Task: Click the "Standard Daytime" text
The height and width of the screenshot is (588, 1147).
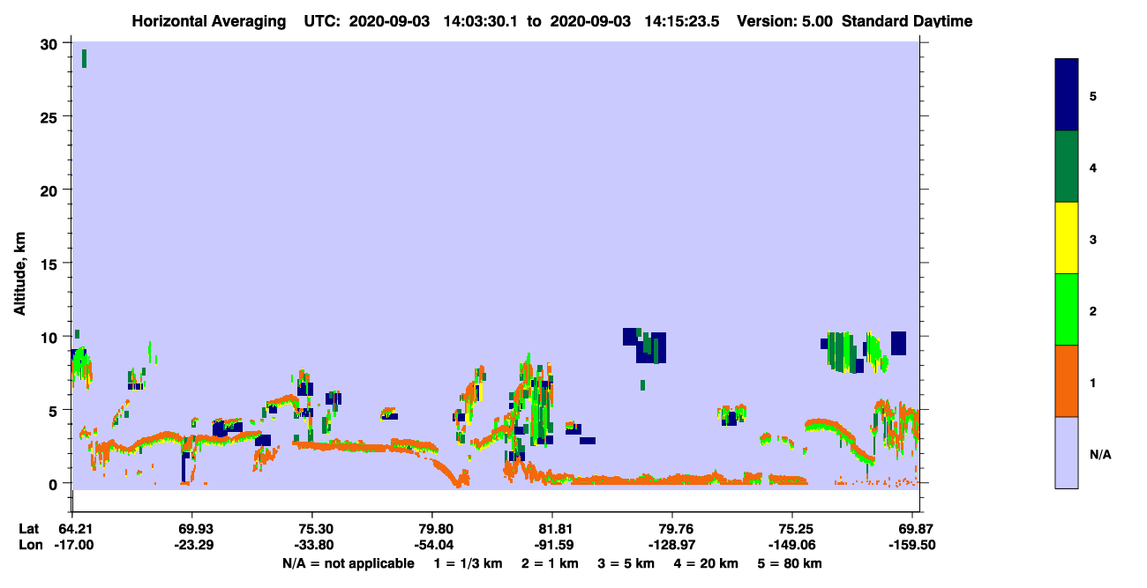Action: 907,21
